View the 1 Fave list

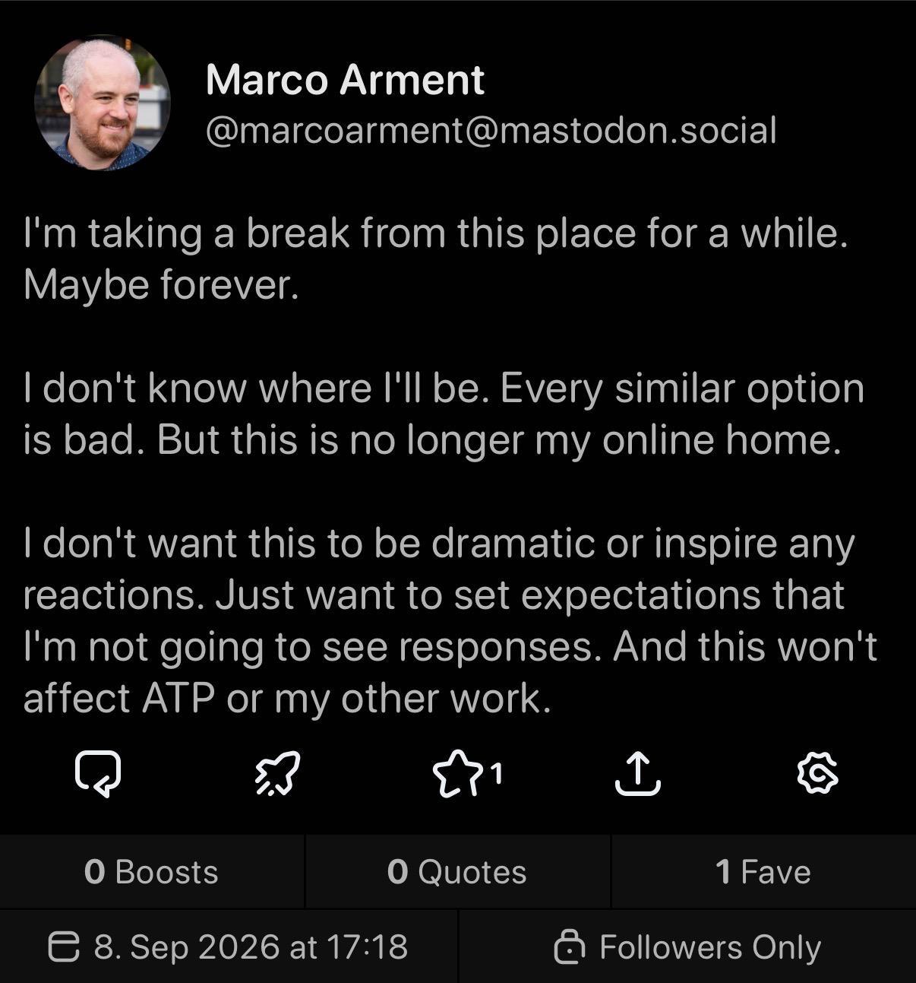[x=763, y=871]
